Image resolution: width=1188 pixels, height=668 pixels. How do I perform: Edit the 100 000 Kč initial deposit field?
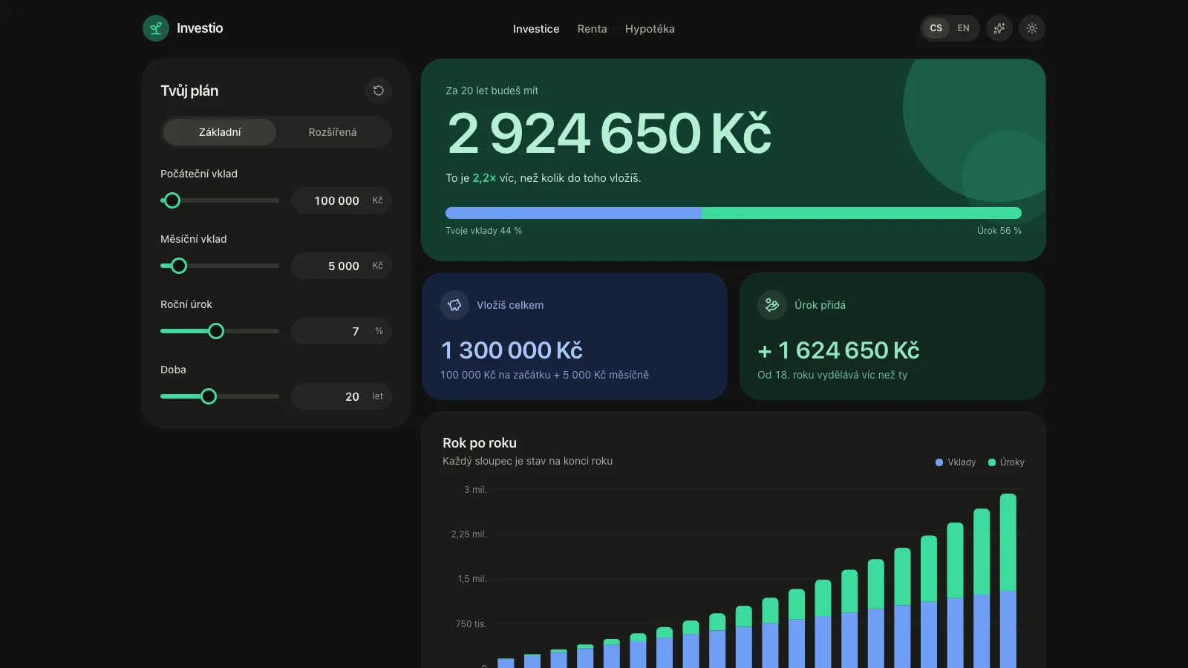click(342, 200)
